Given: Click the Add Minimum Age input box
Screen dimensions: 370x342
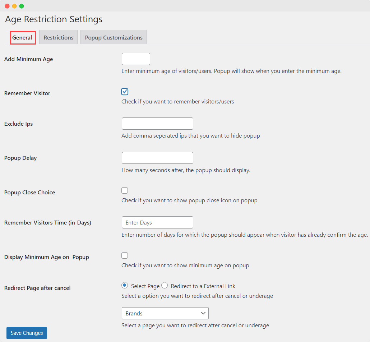Looking at the screenshot, I should 136,59.
